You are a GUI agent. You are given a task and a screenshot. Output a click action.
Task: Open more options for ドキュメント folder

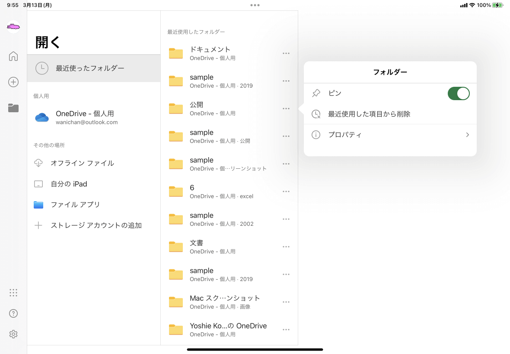click(286, 53)
